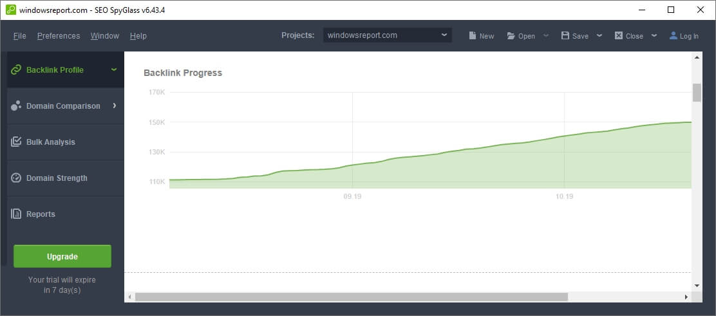Click the New project file icon
The height and width of the screenshot is (316, 716).
pos(473,35)
